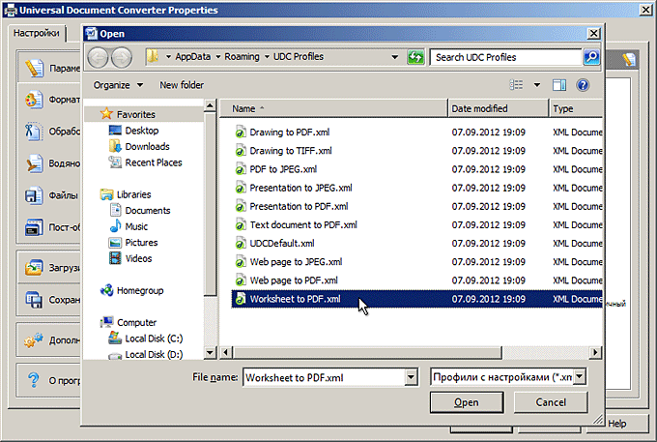
Task: Click the Search UDC Profiles field
Action: click(506, 57)
